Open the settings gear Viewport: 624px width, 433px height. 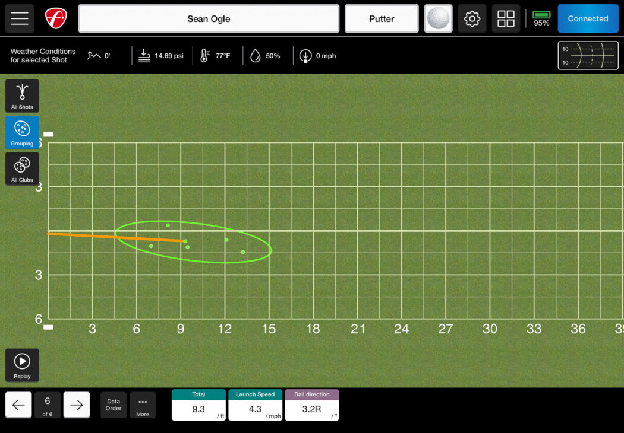coord(472,18)
